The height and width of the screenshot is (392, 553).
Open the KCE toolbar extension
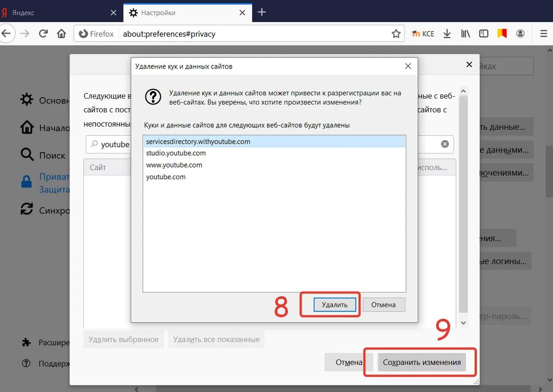(423, 34)
